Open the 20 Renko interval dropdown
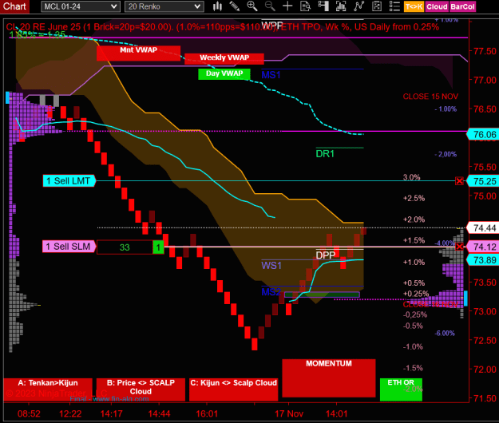 point(164,6)
